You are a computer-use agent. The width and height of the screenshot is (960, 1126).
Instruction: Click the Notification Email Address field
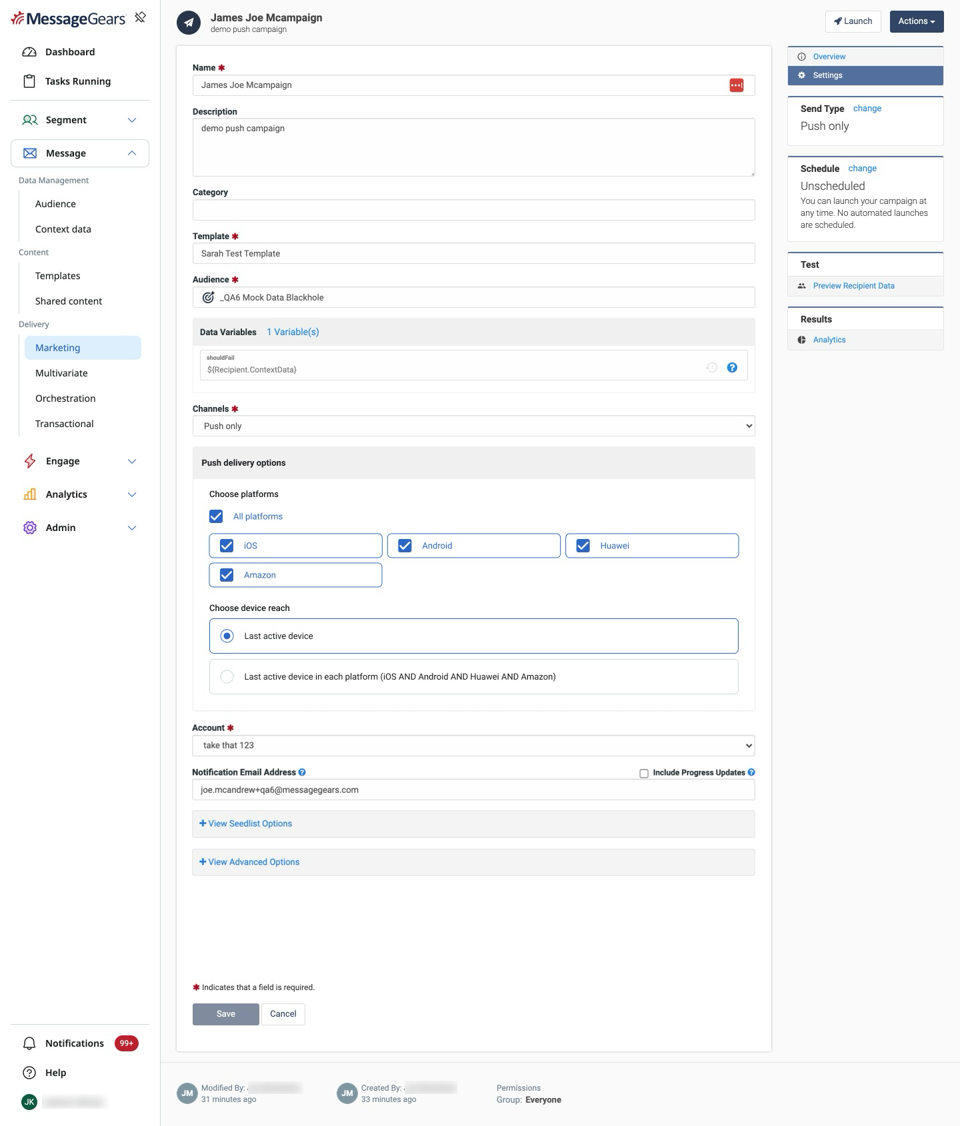pyautogui.click(x=473, y=790)
